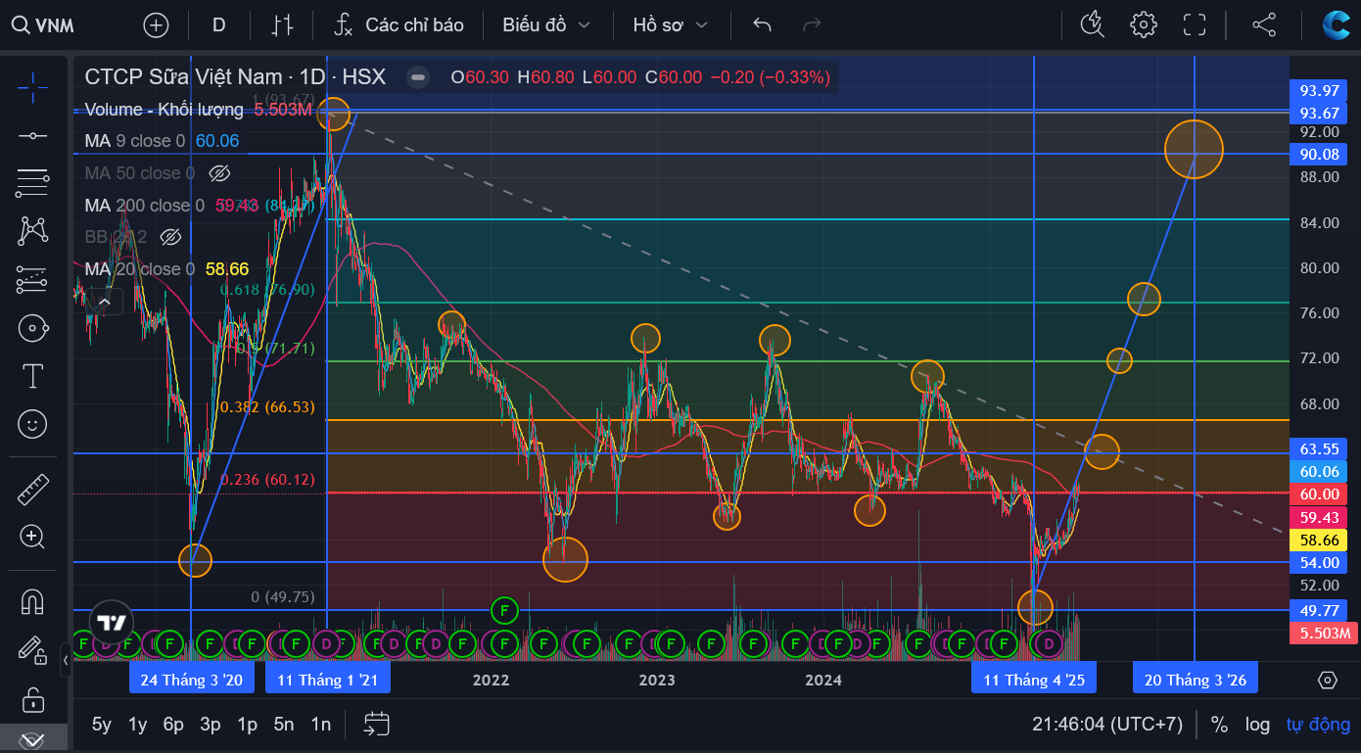Click the 20 Tháng 3 '26 date label

(x=1195, y=680)
